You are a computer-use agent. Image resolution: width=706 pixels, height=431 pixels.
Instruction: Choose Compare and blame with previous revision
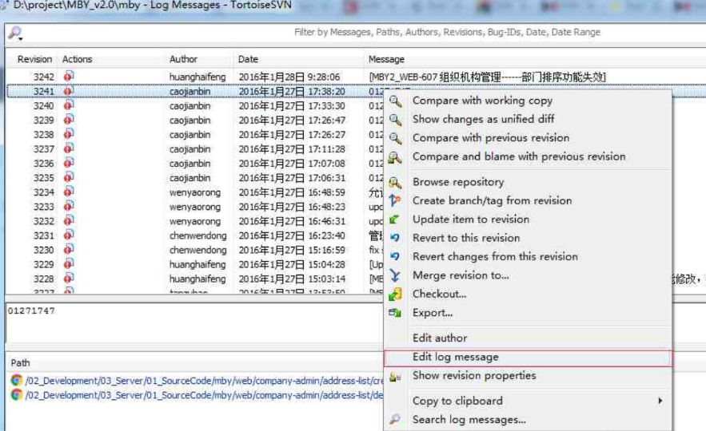pyautogui.click(x=519, y=156)
